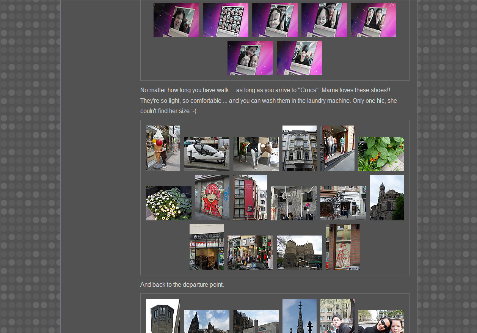
Task: Open the giant ice cream cone photo
Action: click(163, 148)
